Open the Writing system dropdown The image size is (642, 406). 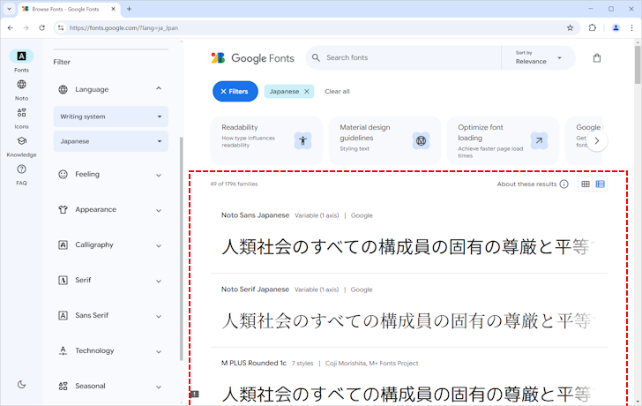pos(110,117)
